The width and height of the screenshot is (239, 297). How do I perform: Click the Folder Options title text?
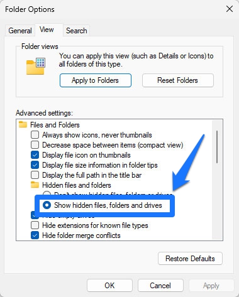[30, 9]
